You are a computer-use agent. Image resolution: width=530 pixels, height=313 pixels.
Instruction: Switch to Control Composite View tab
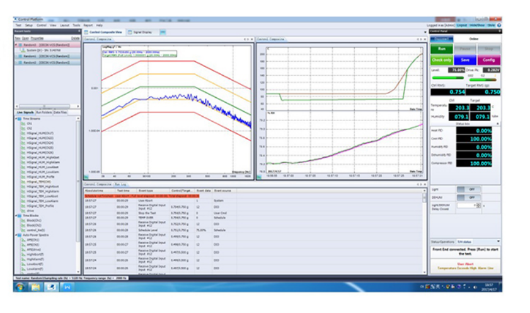(103, 32)
